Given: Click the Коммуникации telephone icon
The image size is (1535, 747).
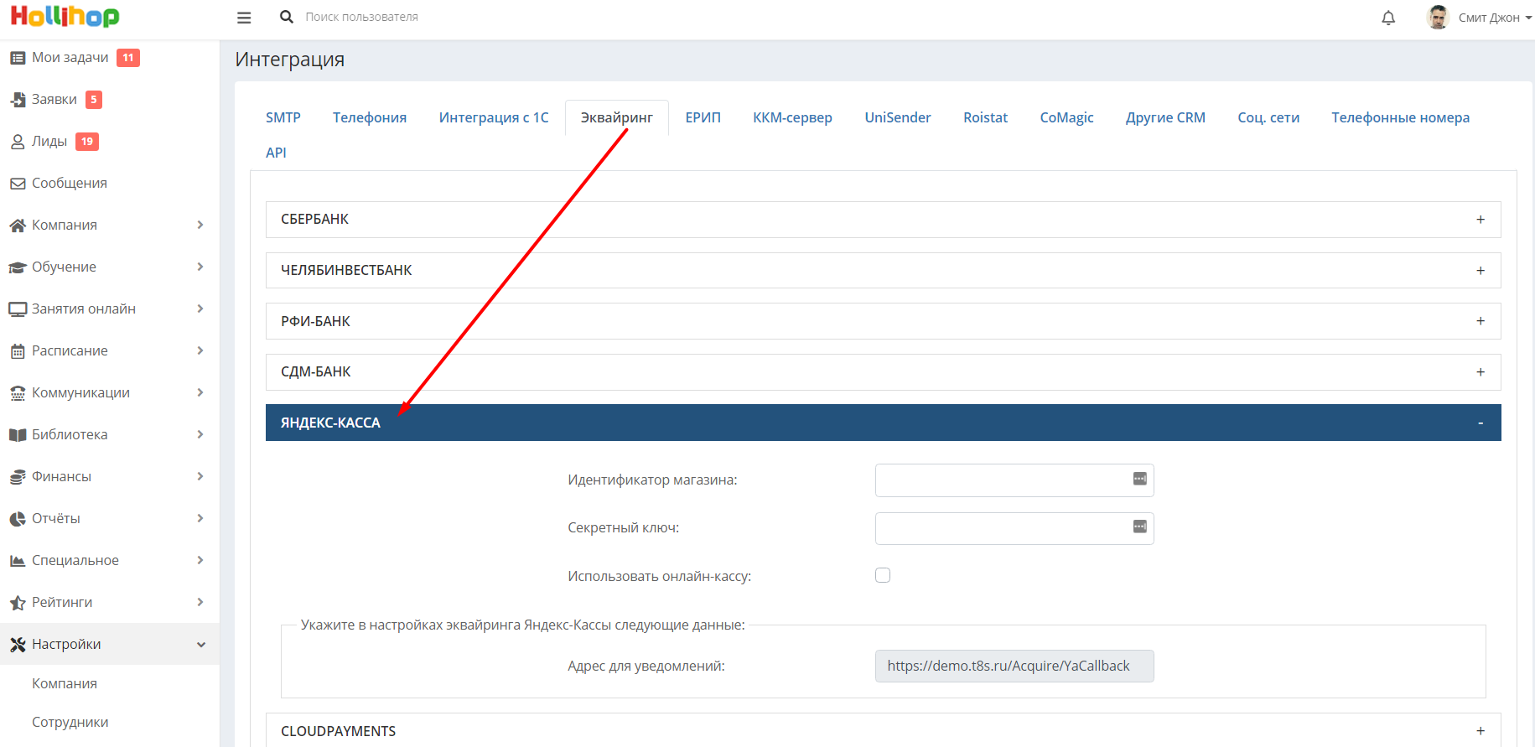Looking at the screenshot, I should (18, 393).
